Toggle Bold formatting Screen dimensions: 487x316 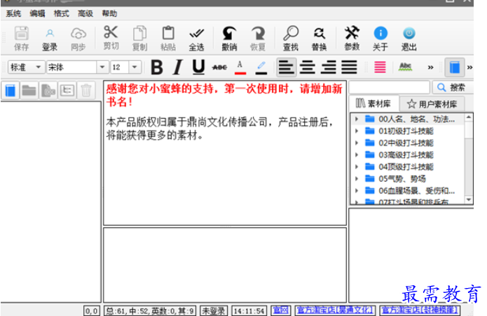click(x=157, y=67)
